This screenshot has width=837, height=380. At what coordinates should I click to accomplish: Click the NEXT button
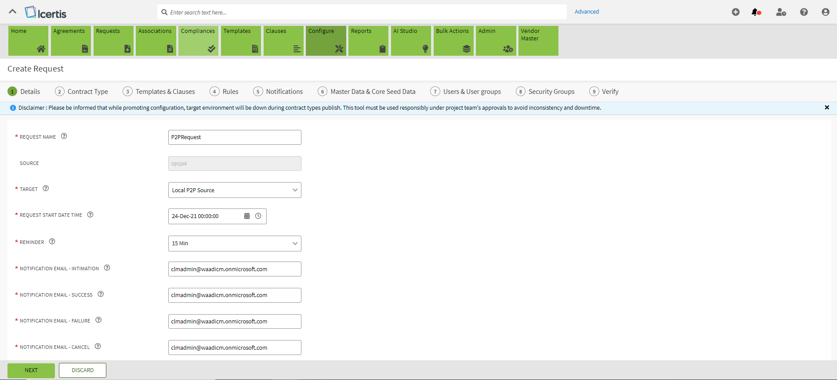pyautogui.click(x=31, y=370)
